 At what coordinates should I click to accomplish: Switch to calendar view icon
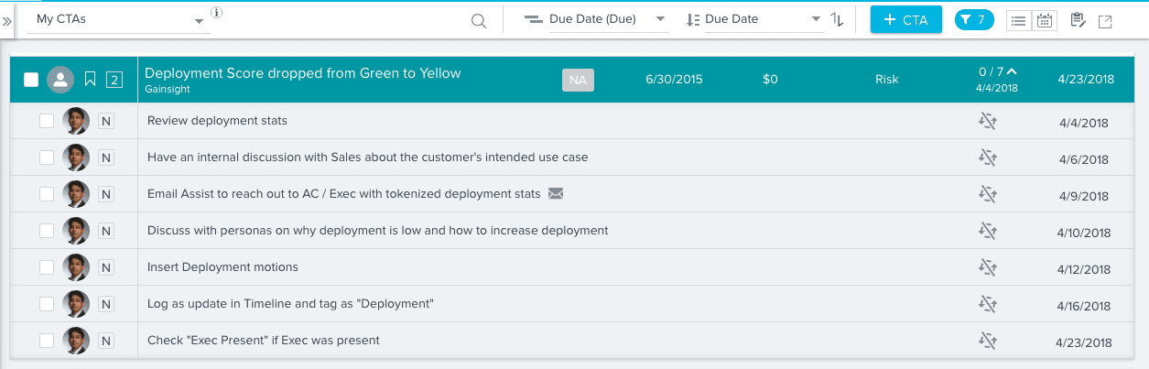point(1044,21)
